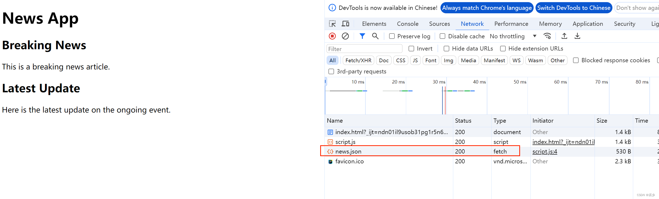Toggle the device toolbar icon
Viewport: 659px width, 199px height.
coord(345,24)
